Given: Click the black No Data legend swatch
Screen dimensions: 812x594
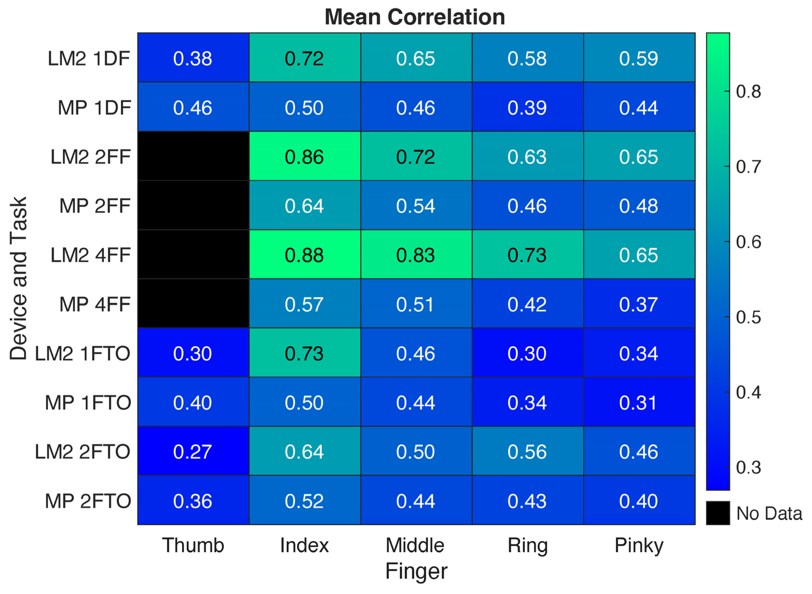Looking at the screenshot, I should 718,513.
